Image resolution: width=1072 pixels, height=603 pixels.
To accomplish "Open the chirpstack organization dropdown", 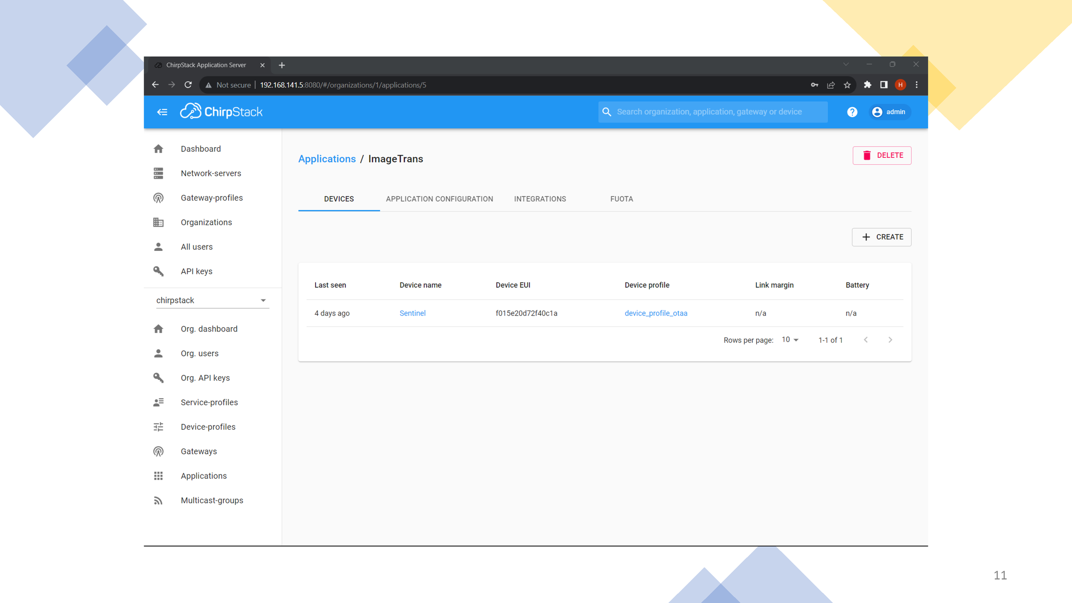I will click(212, 300).
